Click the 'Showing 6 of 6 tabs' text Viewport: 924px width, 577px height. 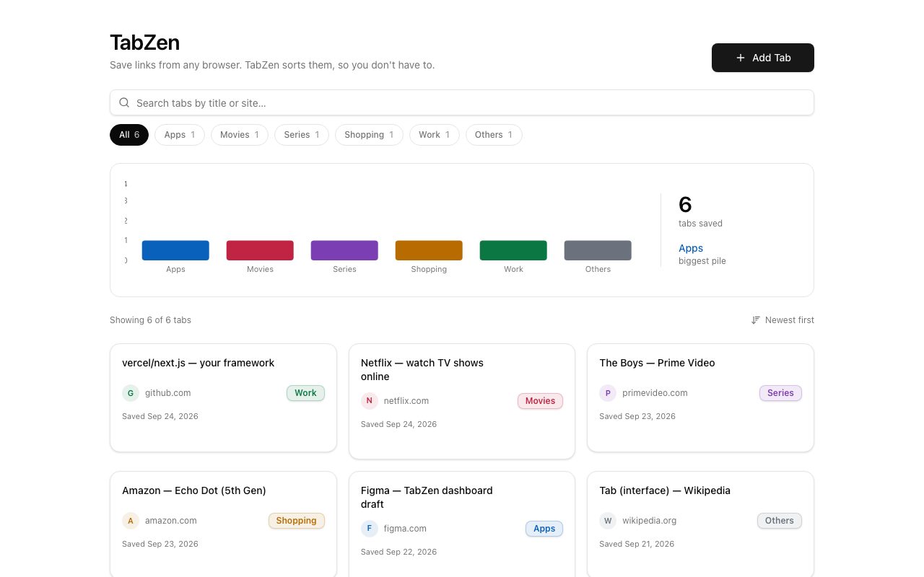tap(150, 320)
